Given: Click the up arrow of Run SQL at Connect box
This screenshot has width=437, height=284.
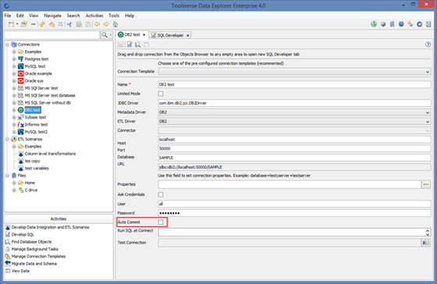Looking at the screenshot, I should pos(428,230).
